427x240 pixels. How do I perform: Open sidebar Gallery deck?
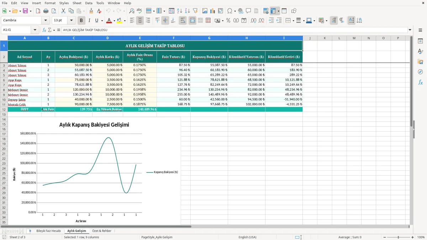pos(420,62)
